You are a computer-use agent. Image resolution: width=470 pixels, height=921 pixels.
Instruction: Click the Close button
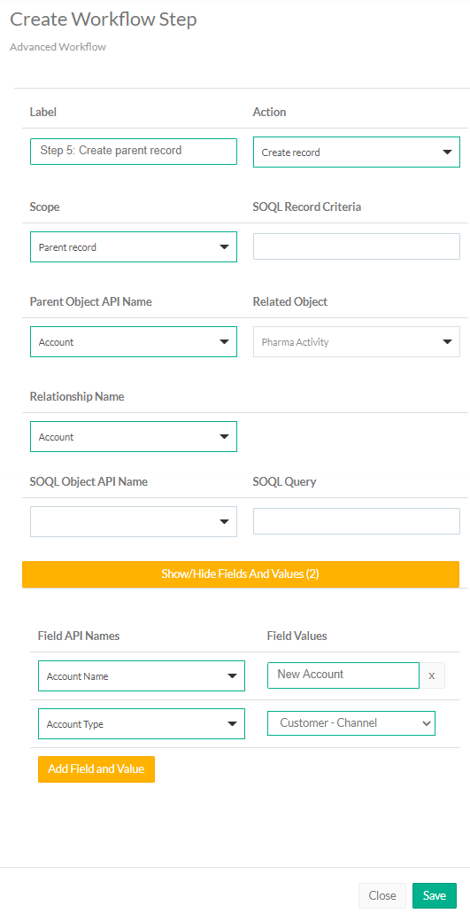click(382, 896)
